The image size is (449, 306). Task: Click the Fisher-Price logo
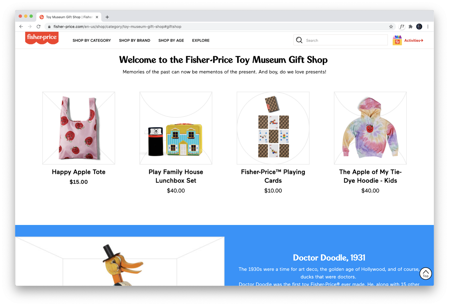pyautogui.click(x=42, y=38)
